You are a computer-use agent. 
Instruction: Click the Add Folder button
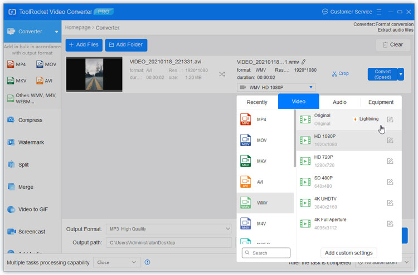[126, 44]
